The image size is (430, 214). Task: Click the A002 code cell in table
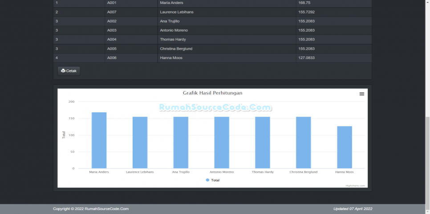click(x=112, y=21)
